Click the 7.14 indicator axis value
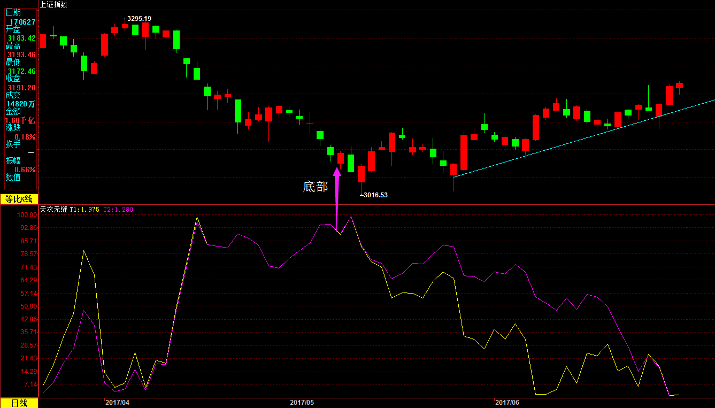This screenshot has width=715, height=408. pyautogui.click(x=30, y=384)
